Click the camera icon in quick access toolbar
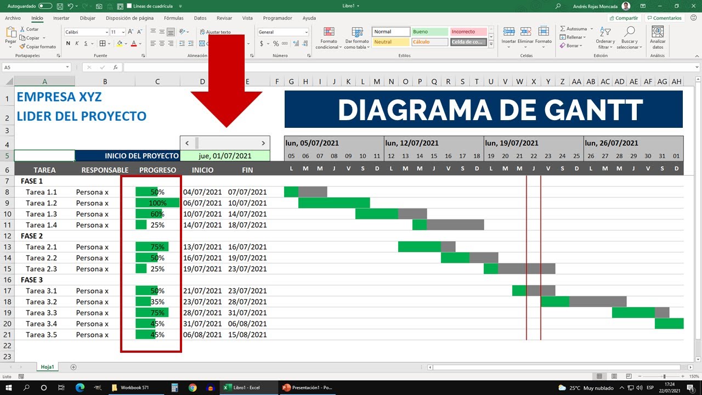The image size is (702, 395). point(99,6)
